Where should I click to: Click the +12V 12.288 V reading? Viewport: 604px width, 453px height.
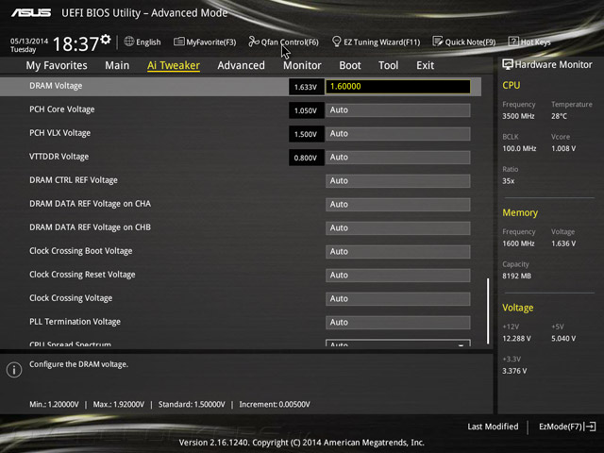pyautogui.click(x=516, y=338)
